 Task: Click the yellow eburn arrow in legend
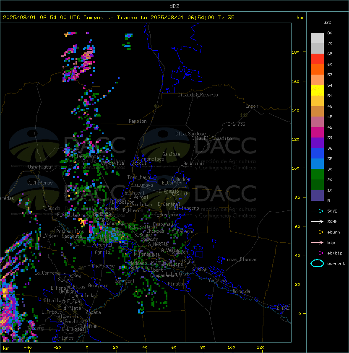[317, 232]
